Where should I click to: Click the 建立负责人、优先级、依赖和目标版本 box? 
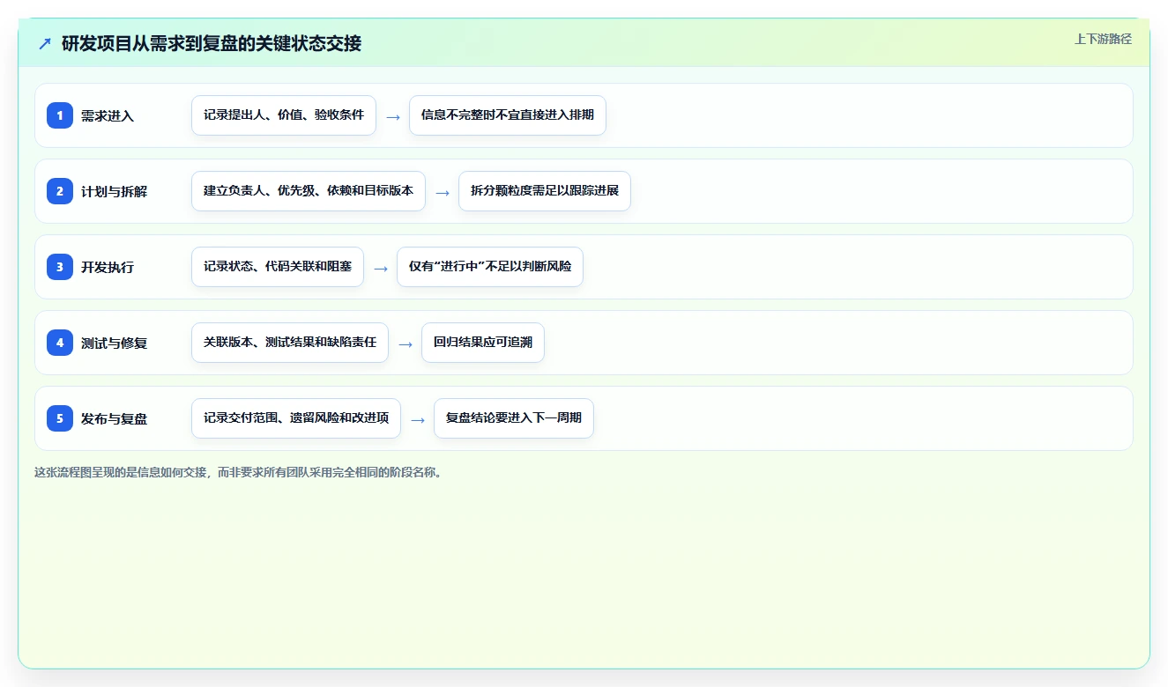(309, 191)
